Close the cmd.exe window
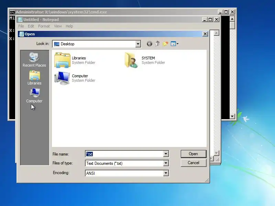 click(x=232, y=12)
